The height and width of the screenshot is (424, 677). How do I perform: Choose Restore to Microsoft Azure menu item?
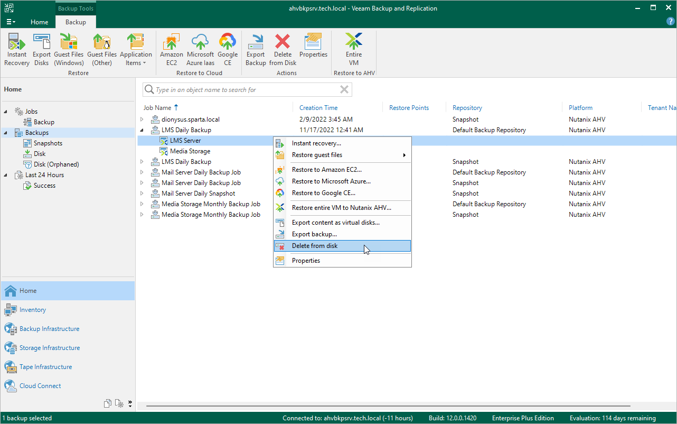342,181
